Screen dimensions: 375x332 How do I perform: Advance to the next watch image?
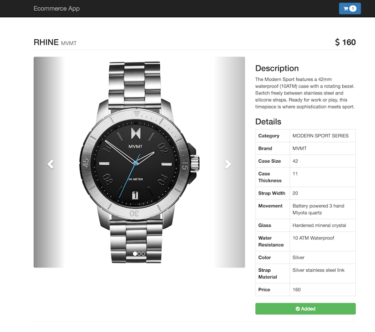(228, 164)
